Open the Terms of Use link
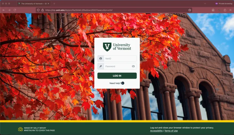 171,131
